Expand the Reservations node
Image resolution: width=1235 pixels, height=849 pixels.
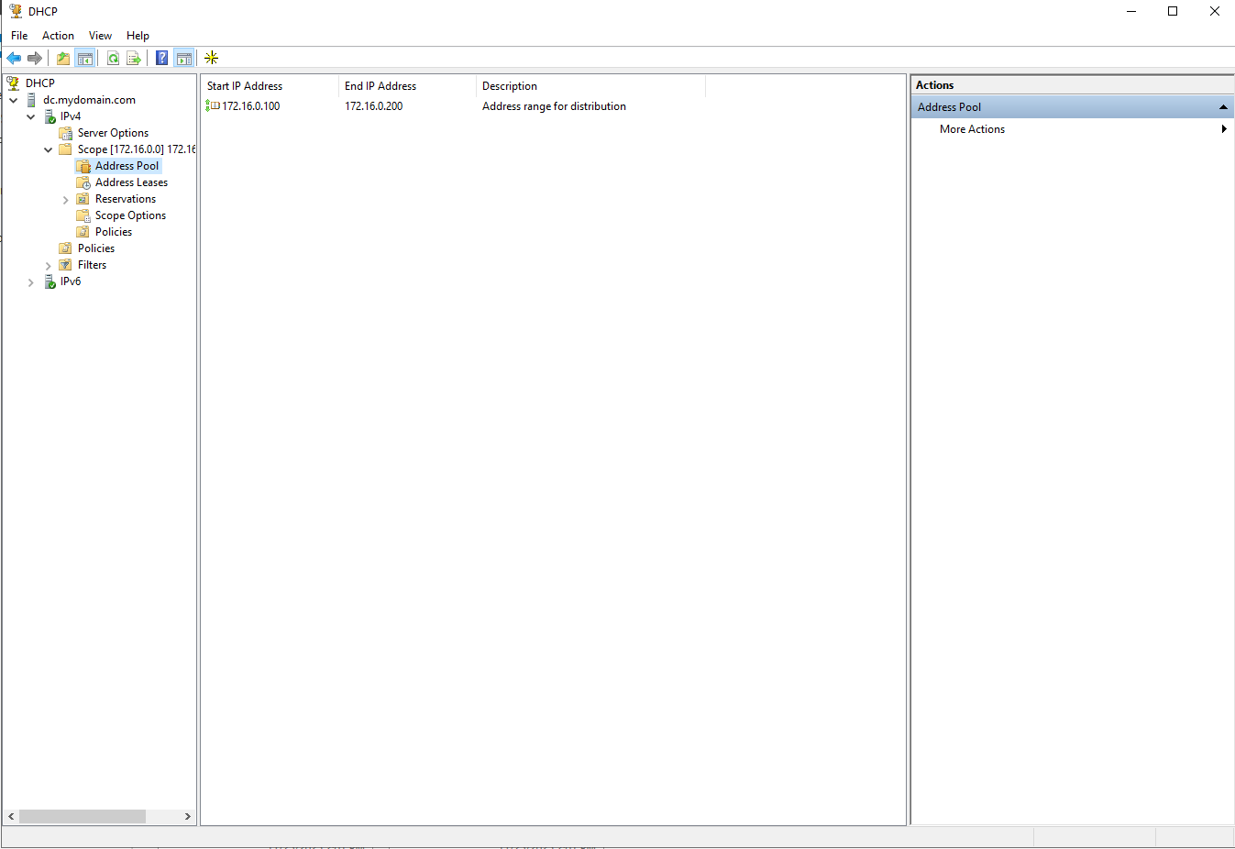click(65, 198)
